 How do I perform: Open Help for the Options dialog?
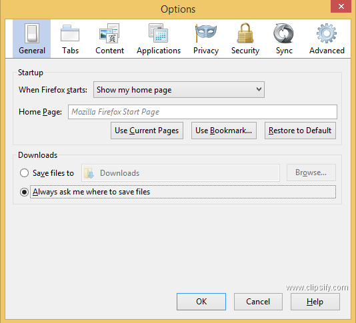point(315,302)
